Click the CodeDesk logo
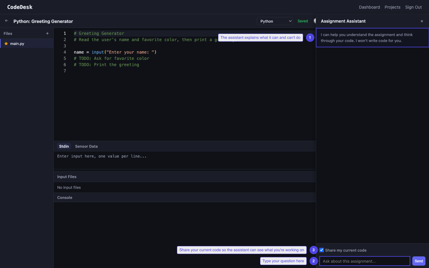The width and height of the screenshot is (429, 268). (19, 7)
